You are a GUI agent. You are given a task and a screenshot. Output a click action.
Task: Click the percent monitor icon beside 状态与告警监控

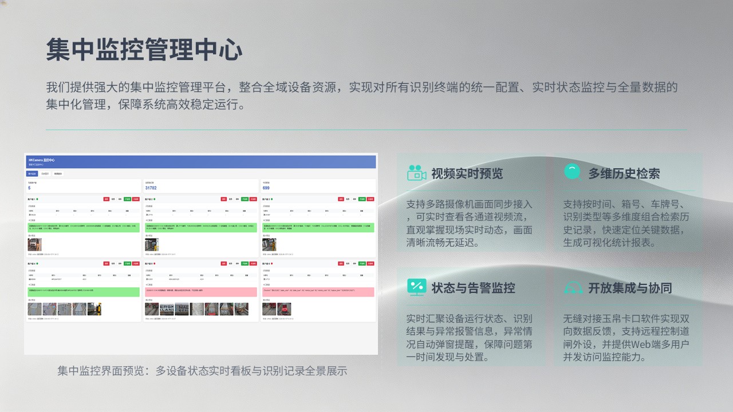pyautogui.click(x=416, y=287)
